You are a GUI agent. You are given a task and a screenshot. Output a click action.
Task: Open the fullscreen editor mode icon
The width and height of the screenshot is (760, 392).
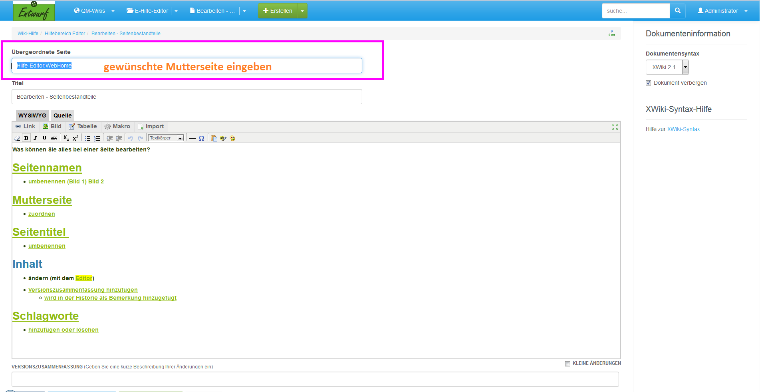pos(615,127)
